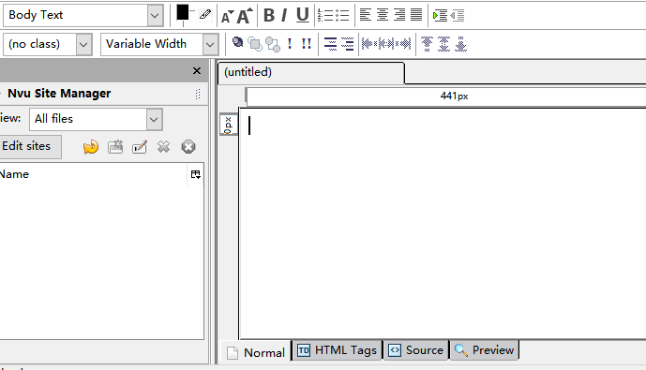646x370 pixels.
Task: Click the horizontal right-alignment diamond icon
Action: pyautogui.click(x=403, y=44)
